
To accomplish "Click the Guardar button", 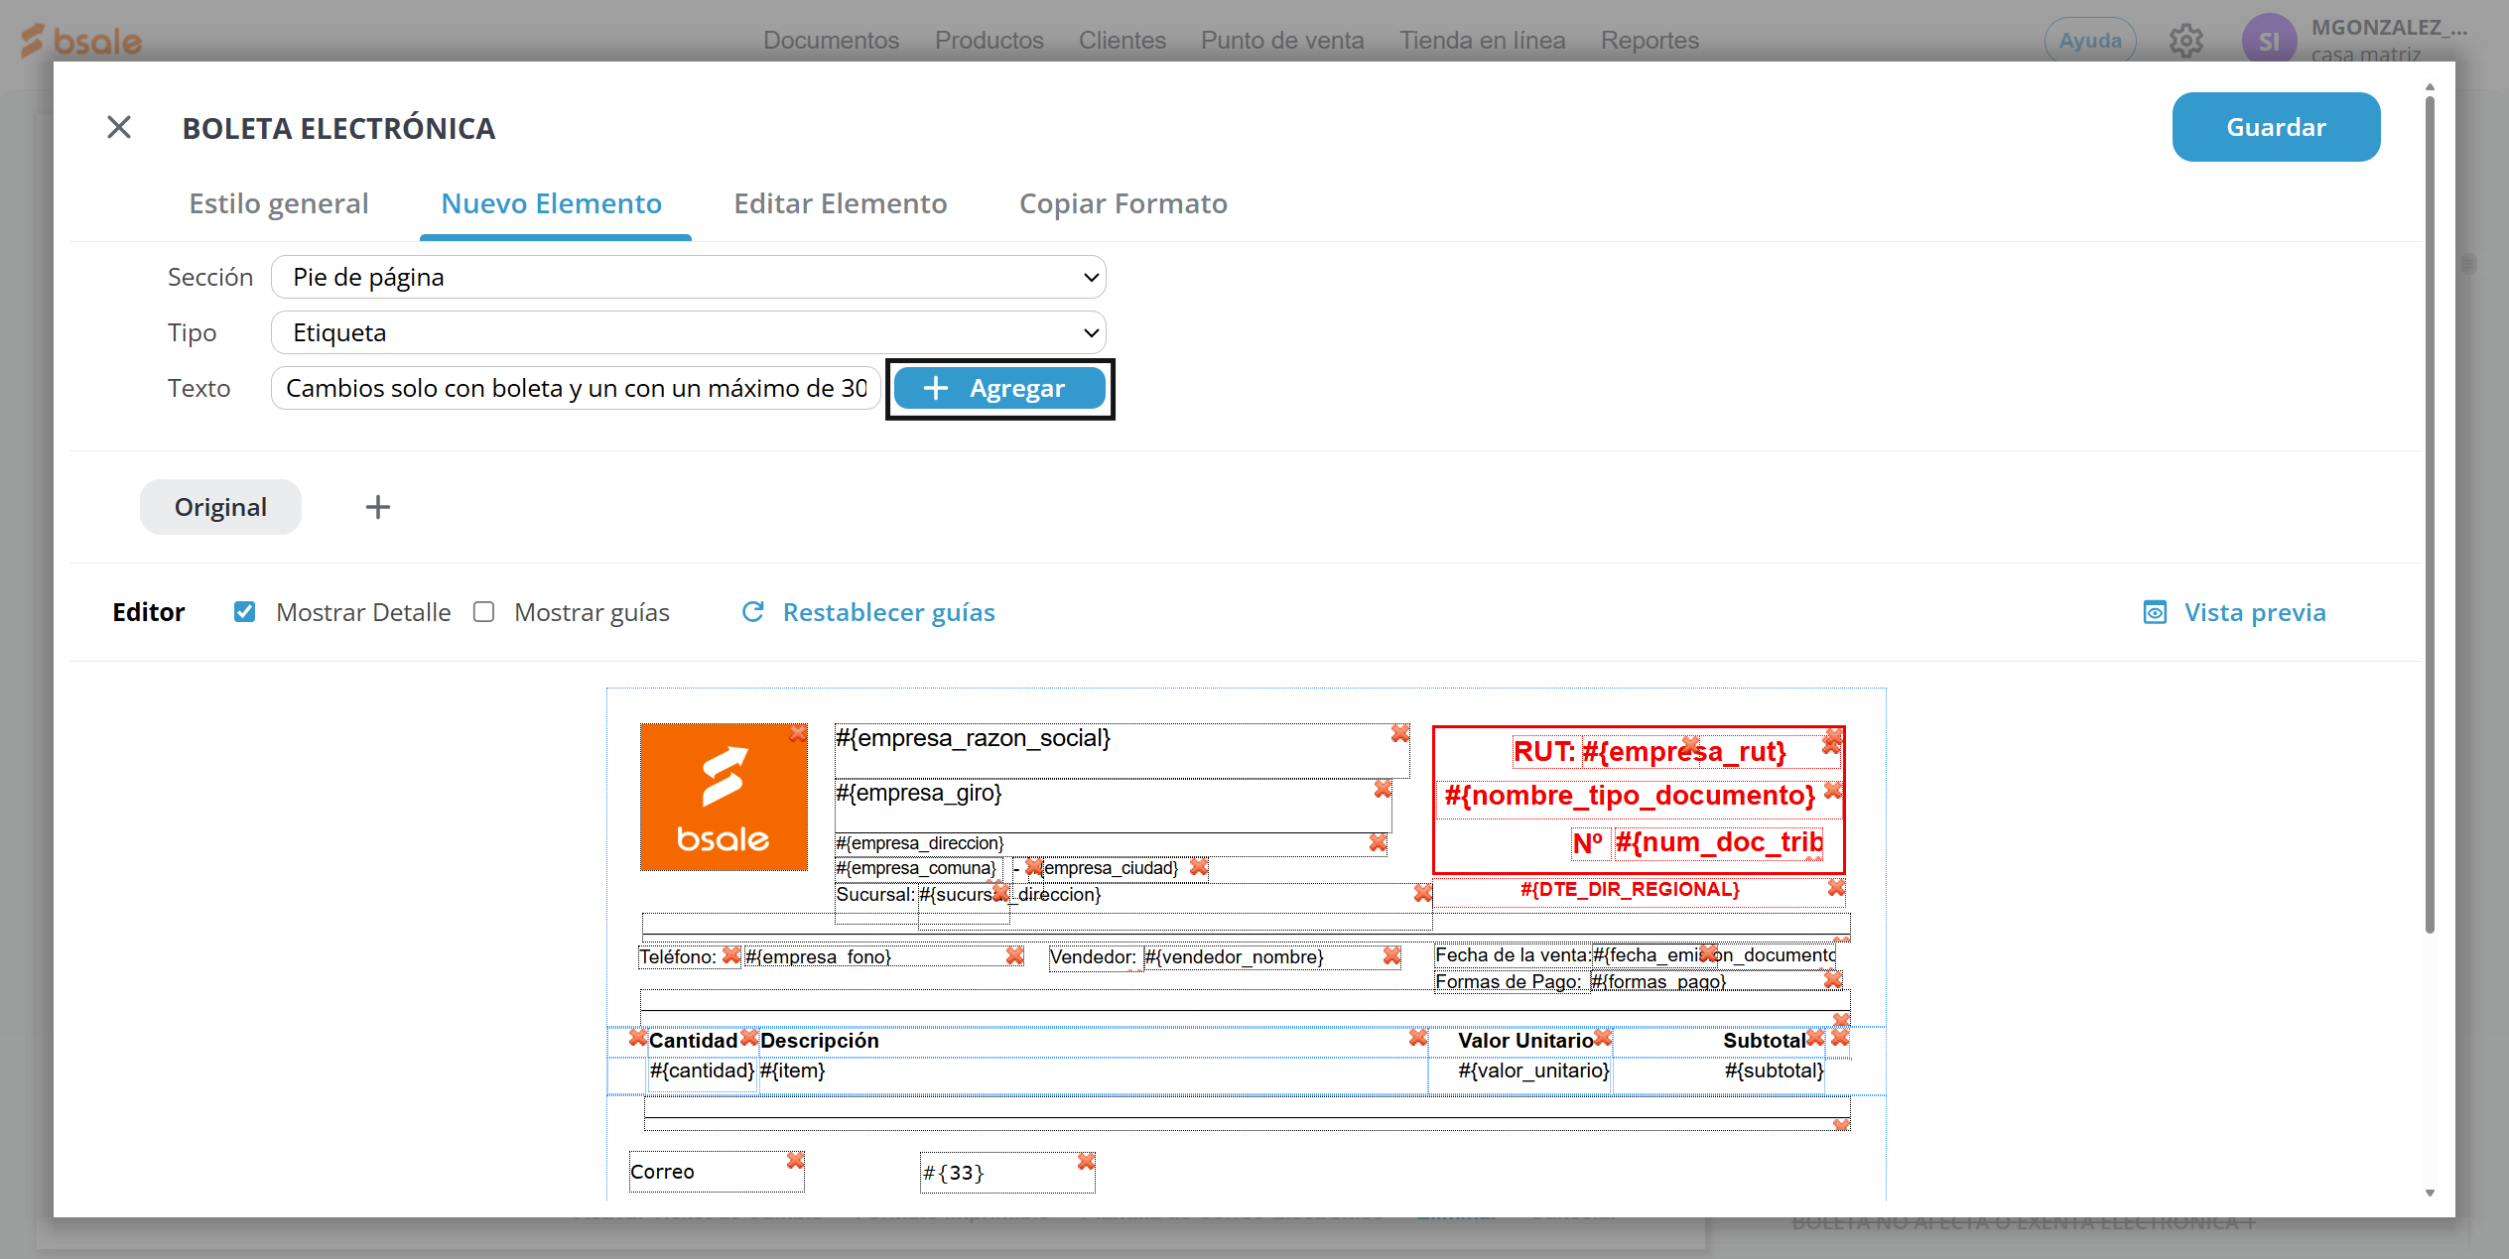I will 2275,127.
